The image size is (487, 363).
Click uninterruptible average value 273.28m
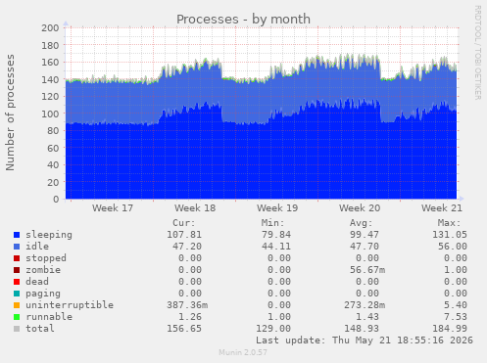pos(365,305)
